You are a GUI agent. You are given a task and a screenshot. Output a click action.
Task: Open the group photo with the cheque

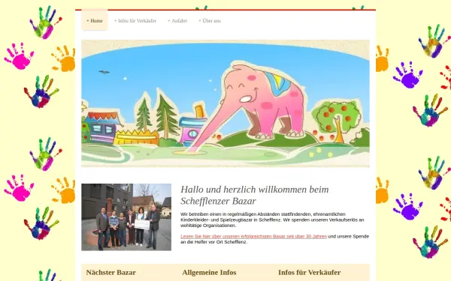(x=126, y=217)
